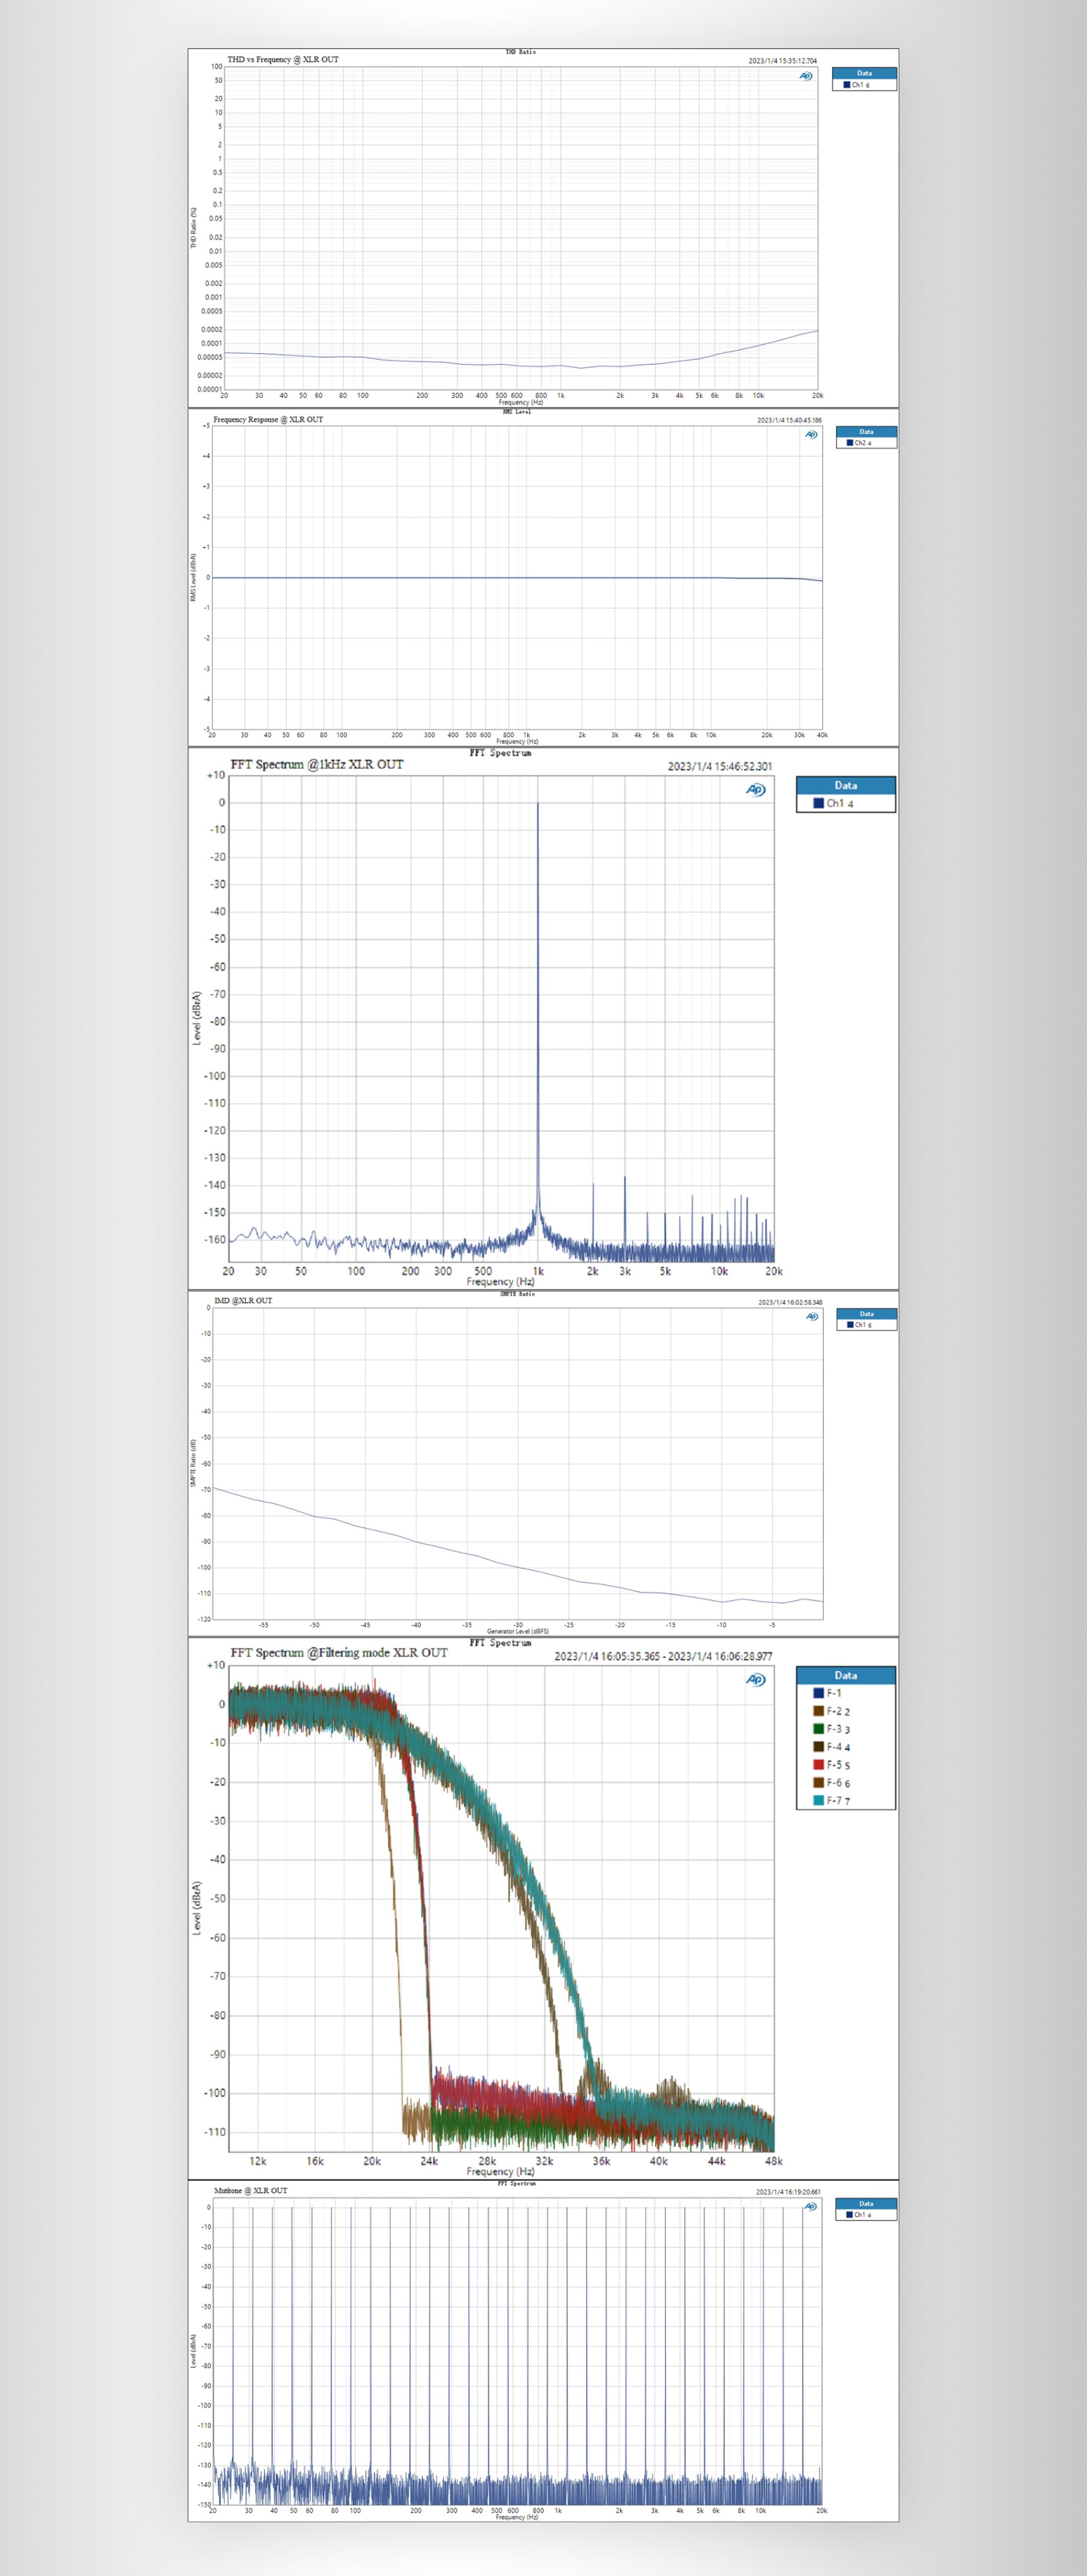Click the AP logo on IMD graph
Viewport: 1087px width, 2576px height.
point(811,1316)
